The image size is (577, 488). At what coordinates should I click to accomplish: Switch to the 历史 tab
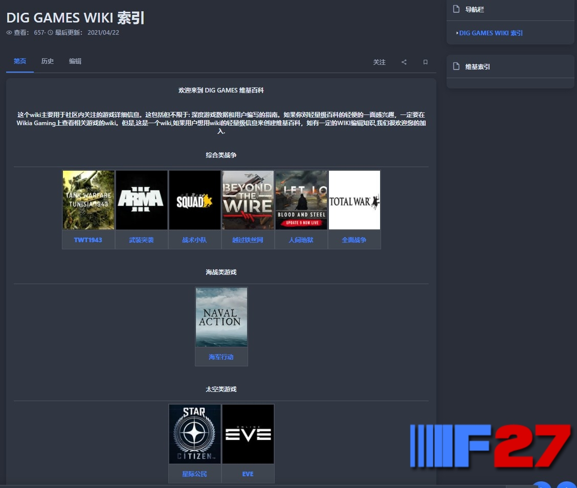coord(48,61)
